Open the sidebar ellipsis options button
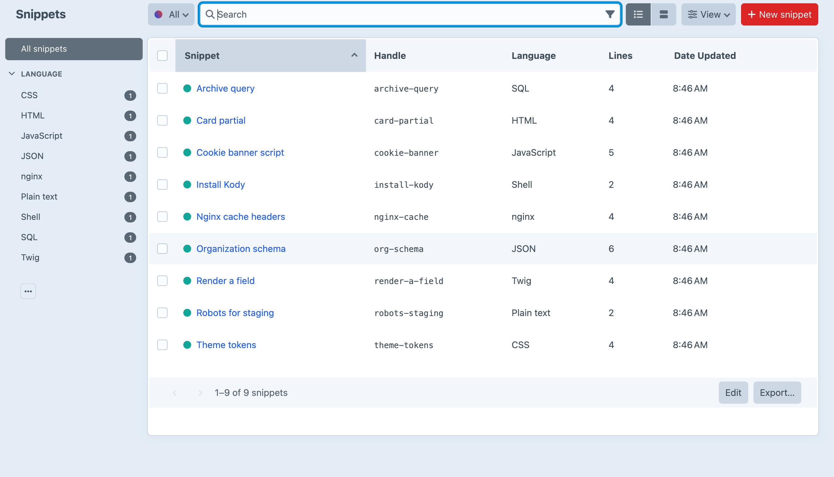Screen dimensions: 834x477 tap(28, 291)
